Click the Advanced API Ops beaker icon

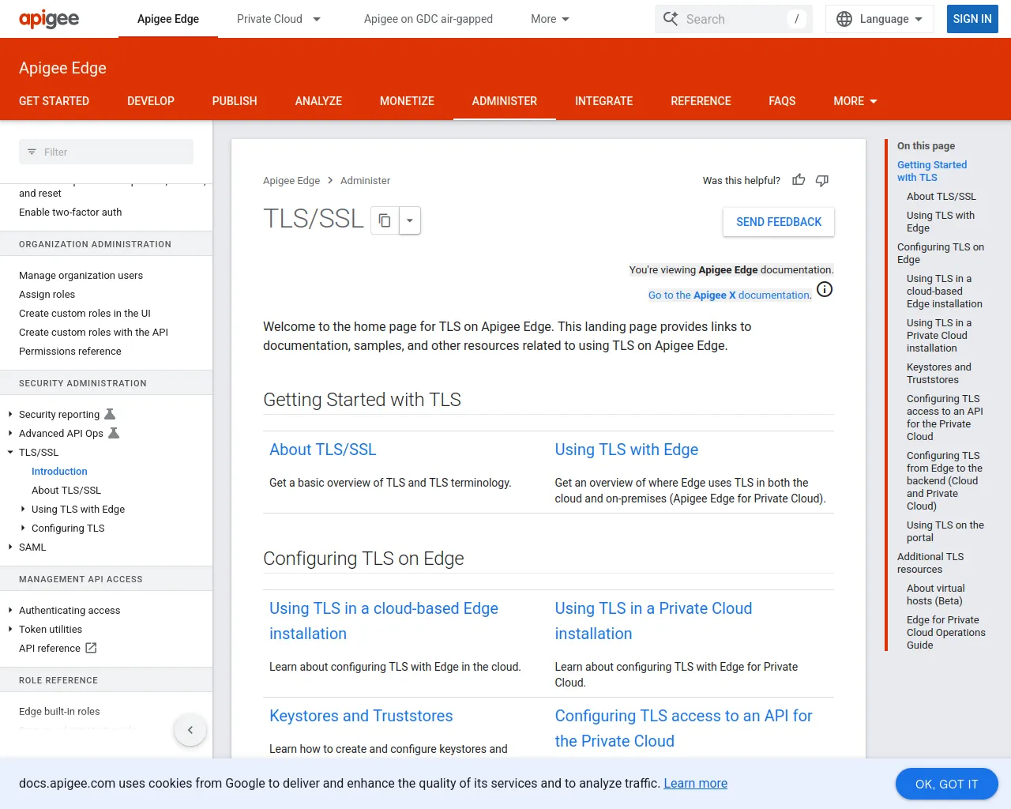pyautogui.click(x=114, y=433)
